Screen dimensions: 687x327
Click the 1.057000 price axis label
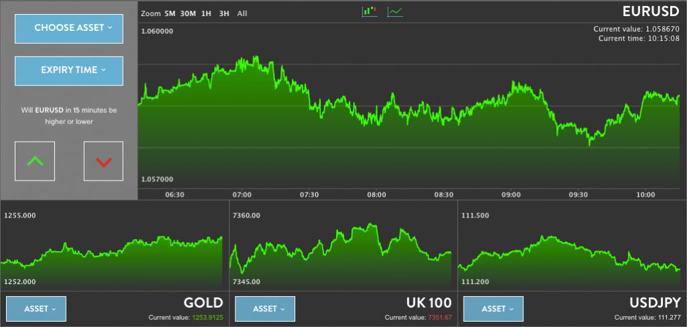click(x=157, y=179)
